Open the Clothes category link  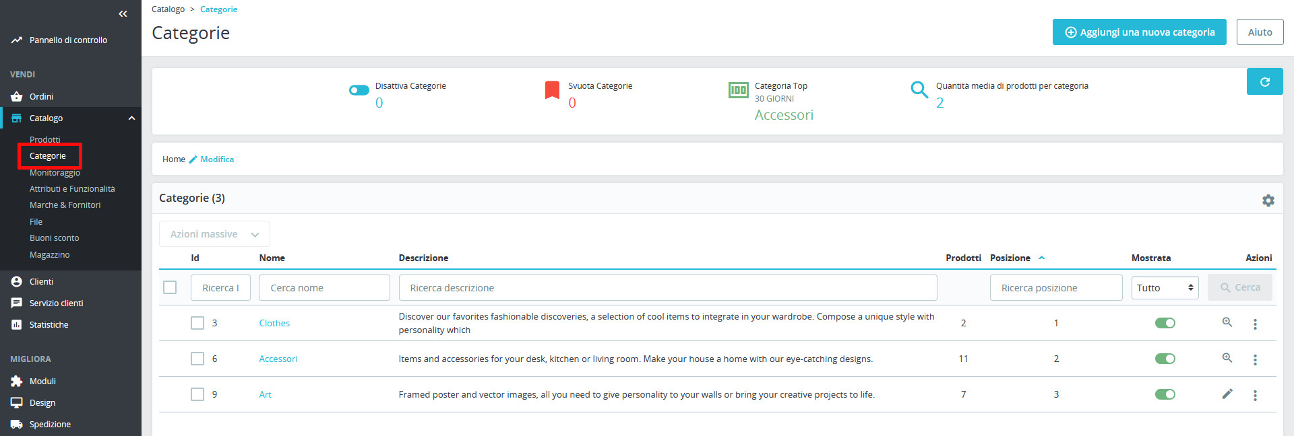pos(274,323)
